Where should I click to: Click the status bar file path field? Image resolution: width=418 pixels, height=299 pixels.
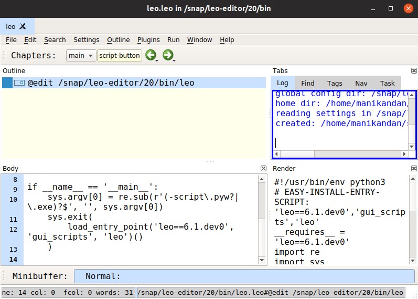271,293
